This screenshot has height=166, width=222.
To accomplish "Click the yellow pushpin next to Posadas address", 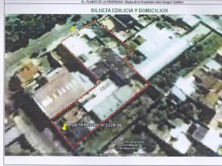I will pos(72,29).
